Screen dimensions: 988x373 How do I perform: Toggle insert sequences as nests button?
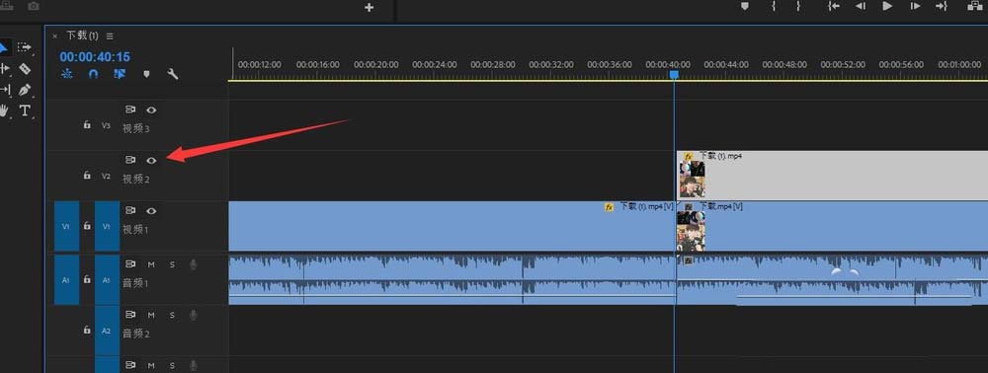pyautogui.click(x=67, y=74)
